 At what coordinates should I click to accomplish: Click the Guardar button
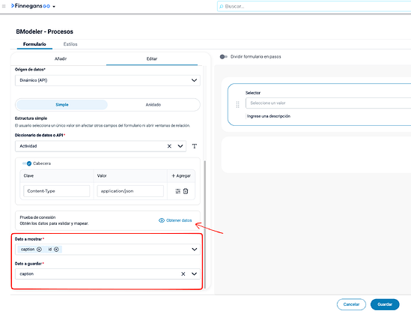385,304
